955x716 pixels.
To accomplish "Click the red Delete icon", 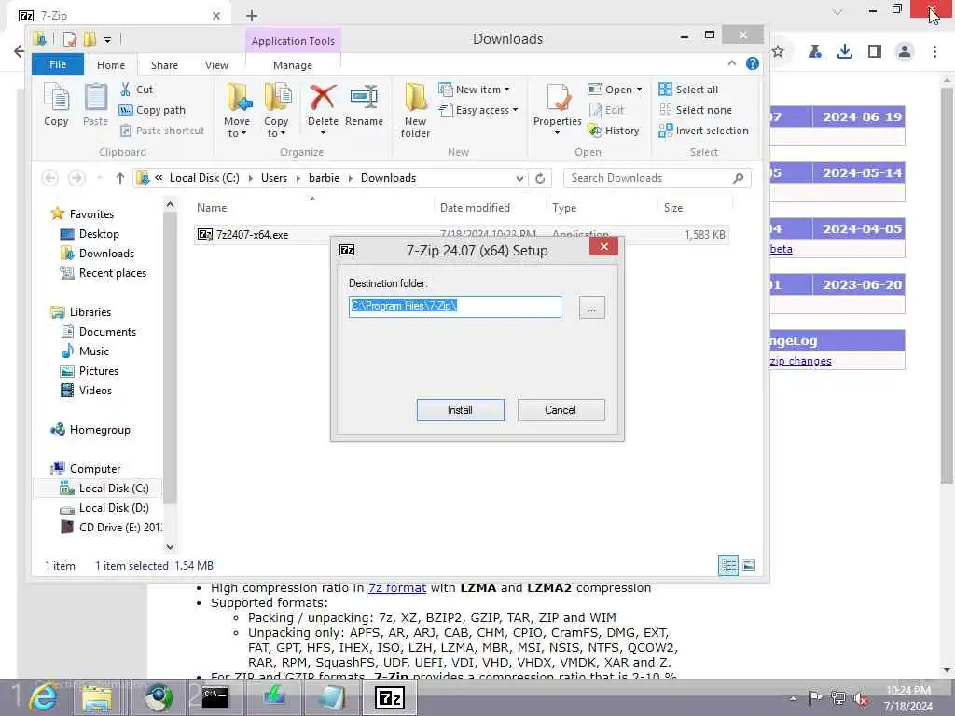I will (x=323, y=97).
